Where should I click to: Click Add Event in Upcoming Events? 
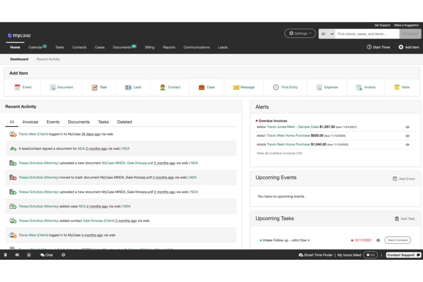pyautogui.click(x=404, y=179)
